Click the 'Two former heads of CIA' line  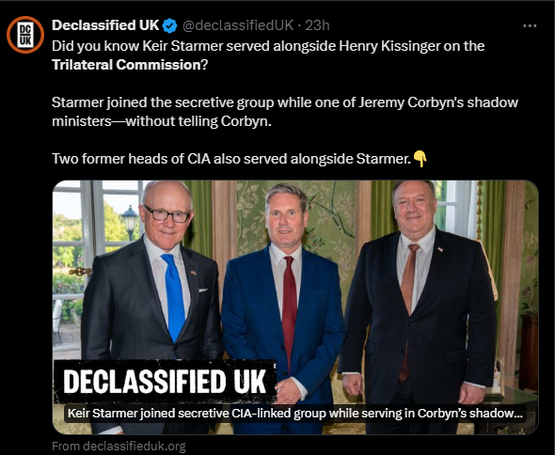click(231, 159)
